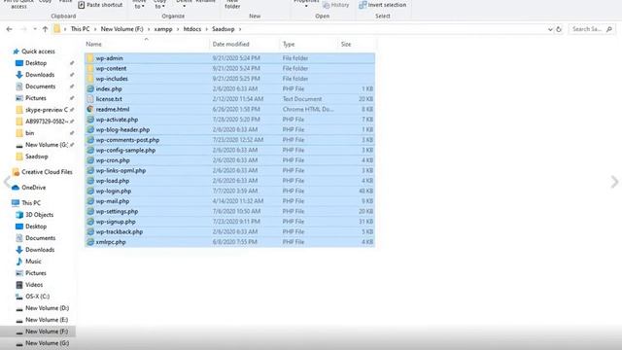Screen dimensions: 622x350
Task: Select the wp-login.php file icon
Action: [x=90, y=191]
